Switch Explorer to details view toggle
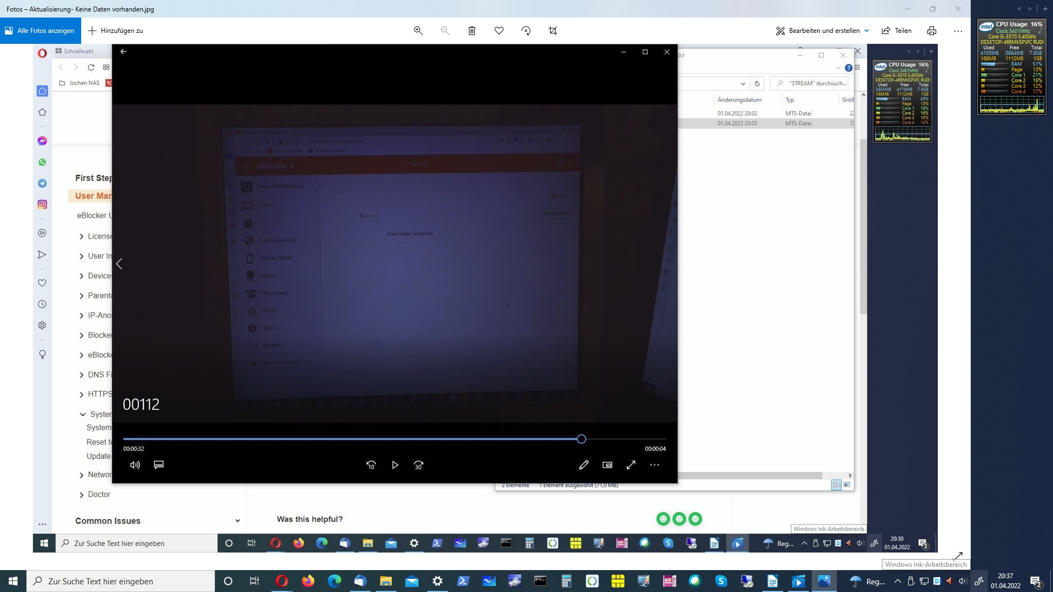The height and width of the screenshot is (592, 1053). pyautogui.click(x=836, y=485)
